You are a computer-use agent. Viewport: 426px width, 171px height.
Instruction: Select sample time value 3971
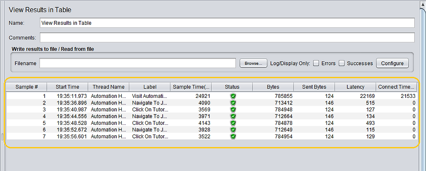204,116
